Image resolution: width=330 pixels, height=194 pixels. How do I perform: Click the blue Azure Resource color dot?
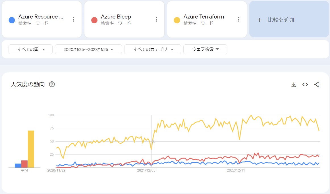pos(12,20)
